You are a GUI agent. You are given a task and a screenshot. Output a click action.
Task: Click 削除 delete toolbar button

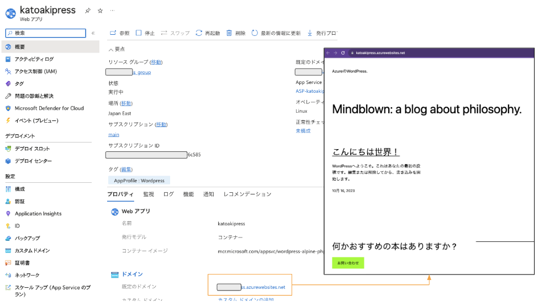click(x=236, y=33)
